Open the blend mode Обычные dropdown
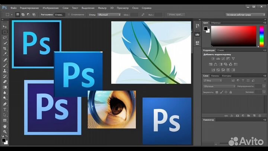This screenshot has height=151, width=268. click(x=219, y=86)
